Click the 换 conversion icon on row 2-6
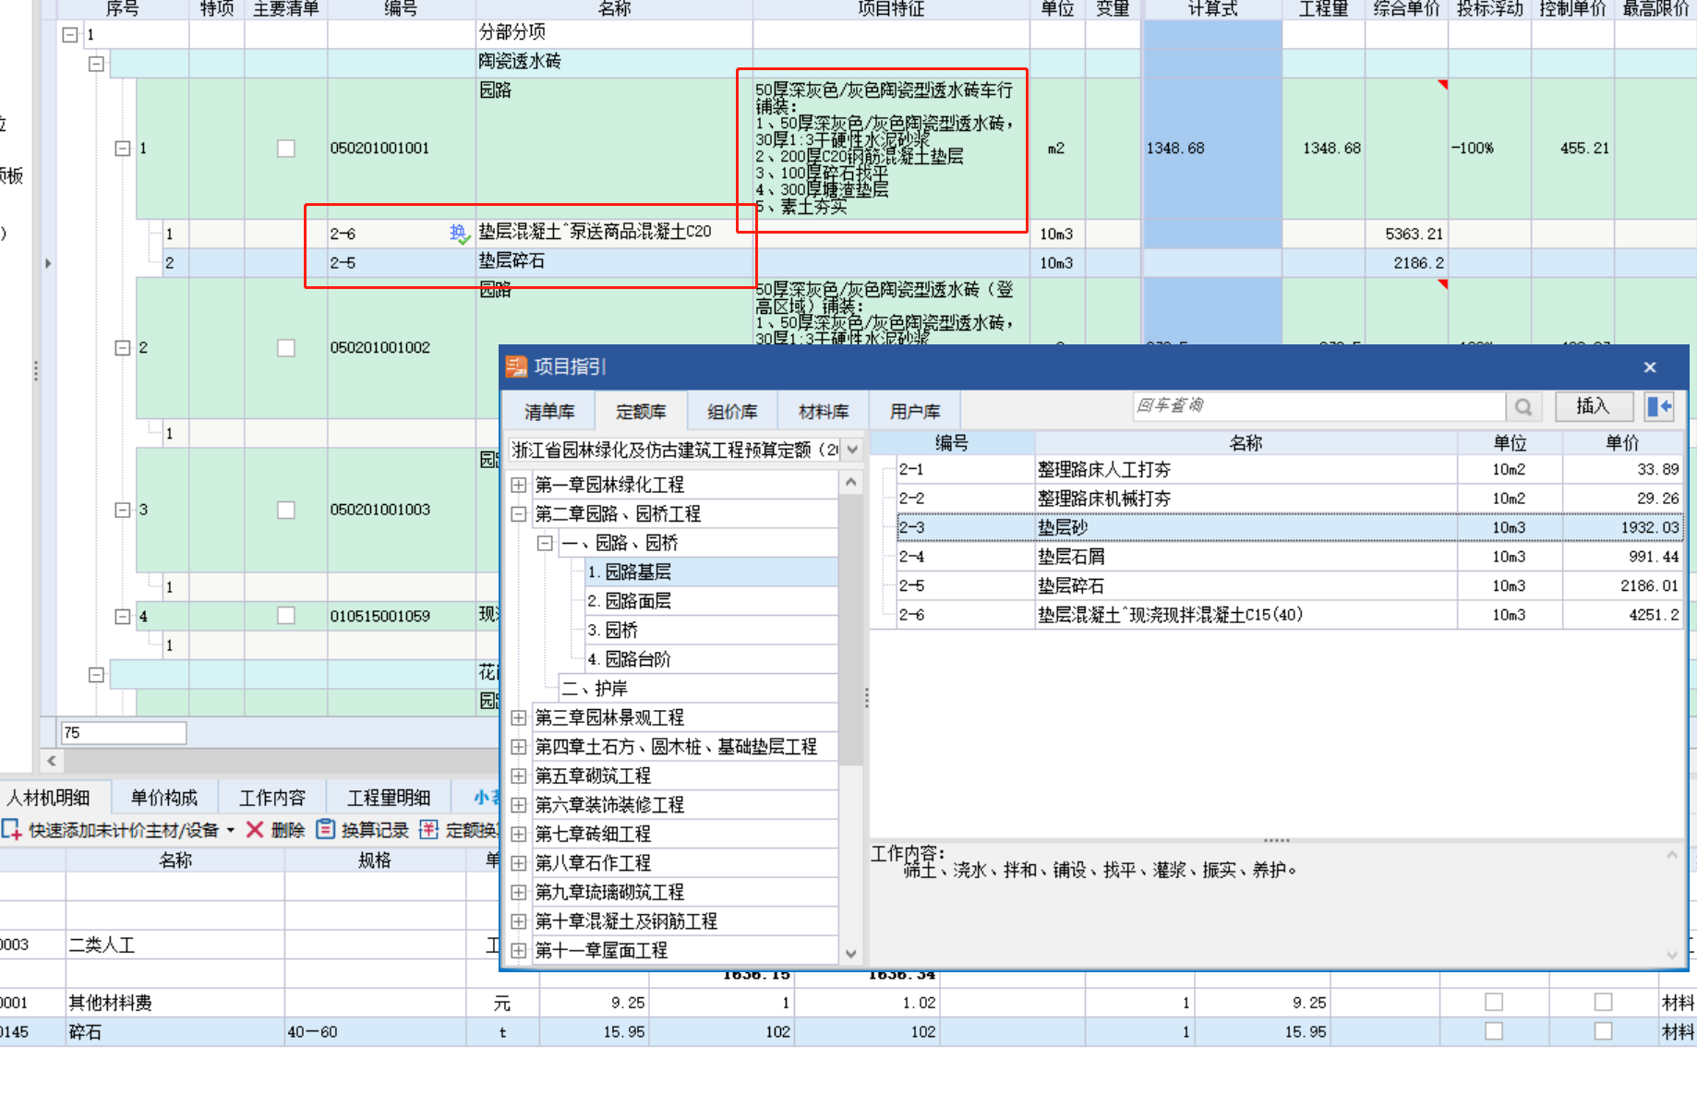The height and width of the screenshot is (1119, 1697). 459,234
